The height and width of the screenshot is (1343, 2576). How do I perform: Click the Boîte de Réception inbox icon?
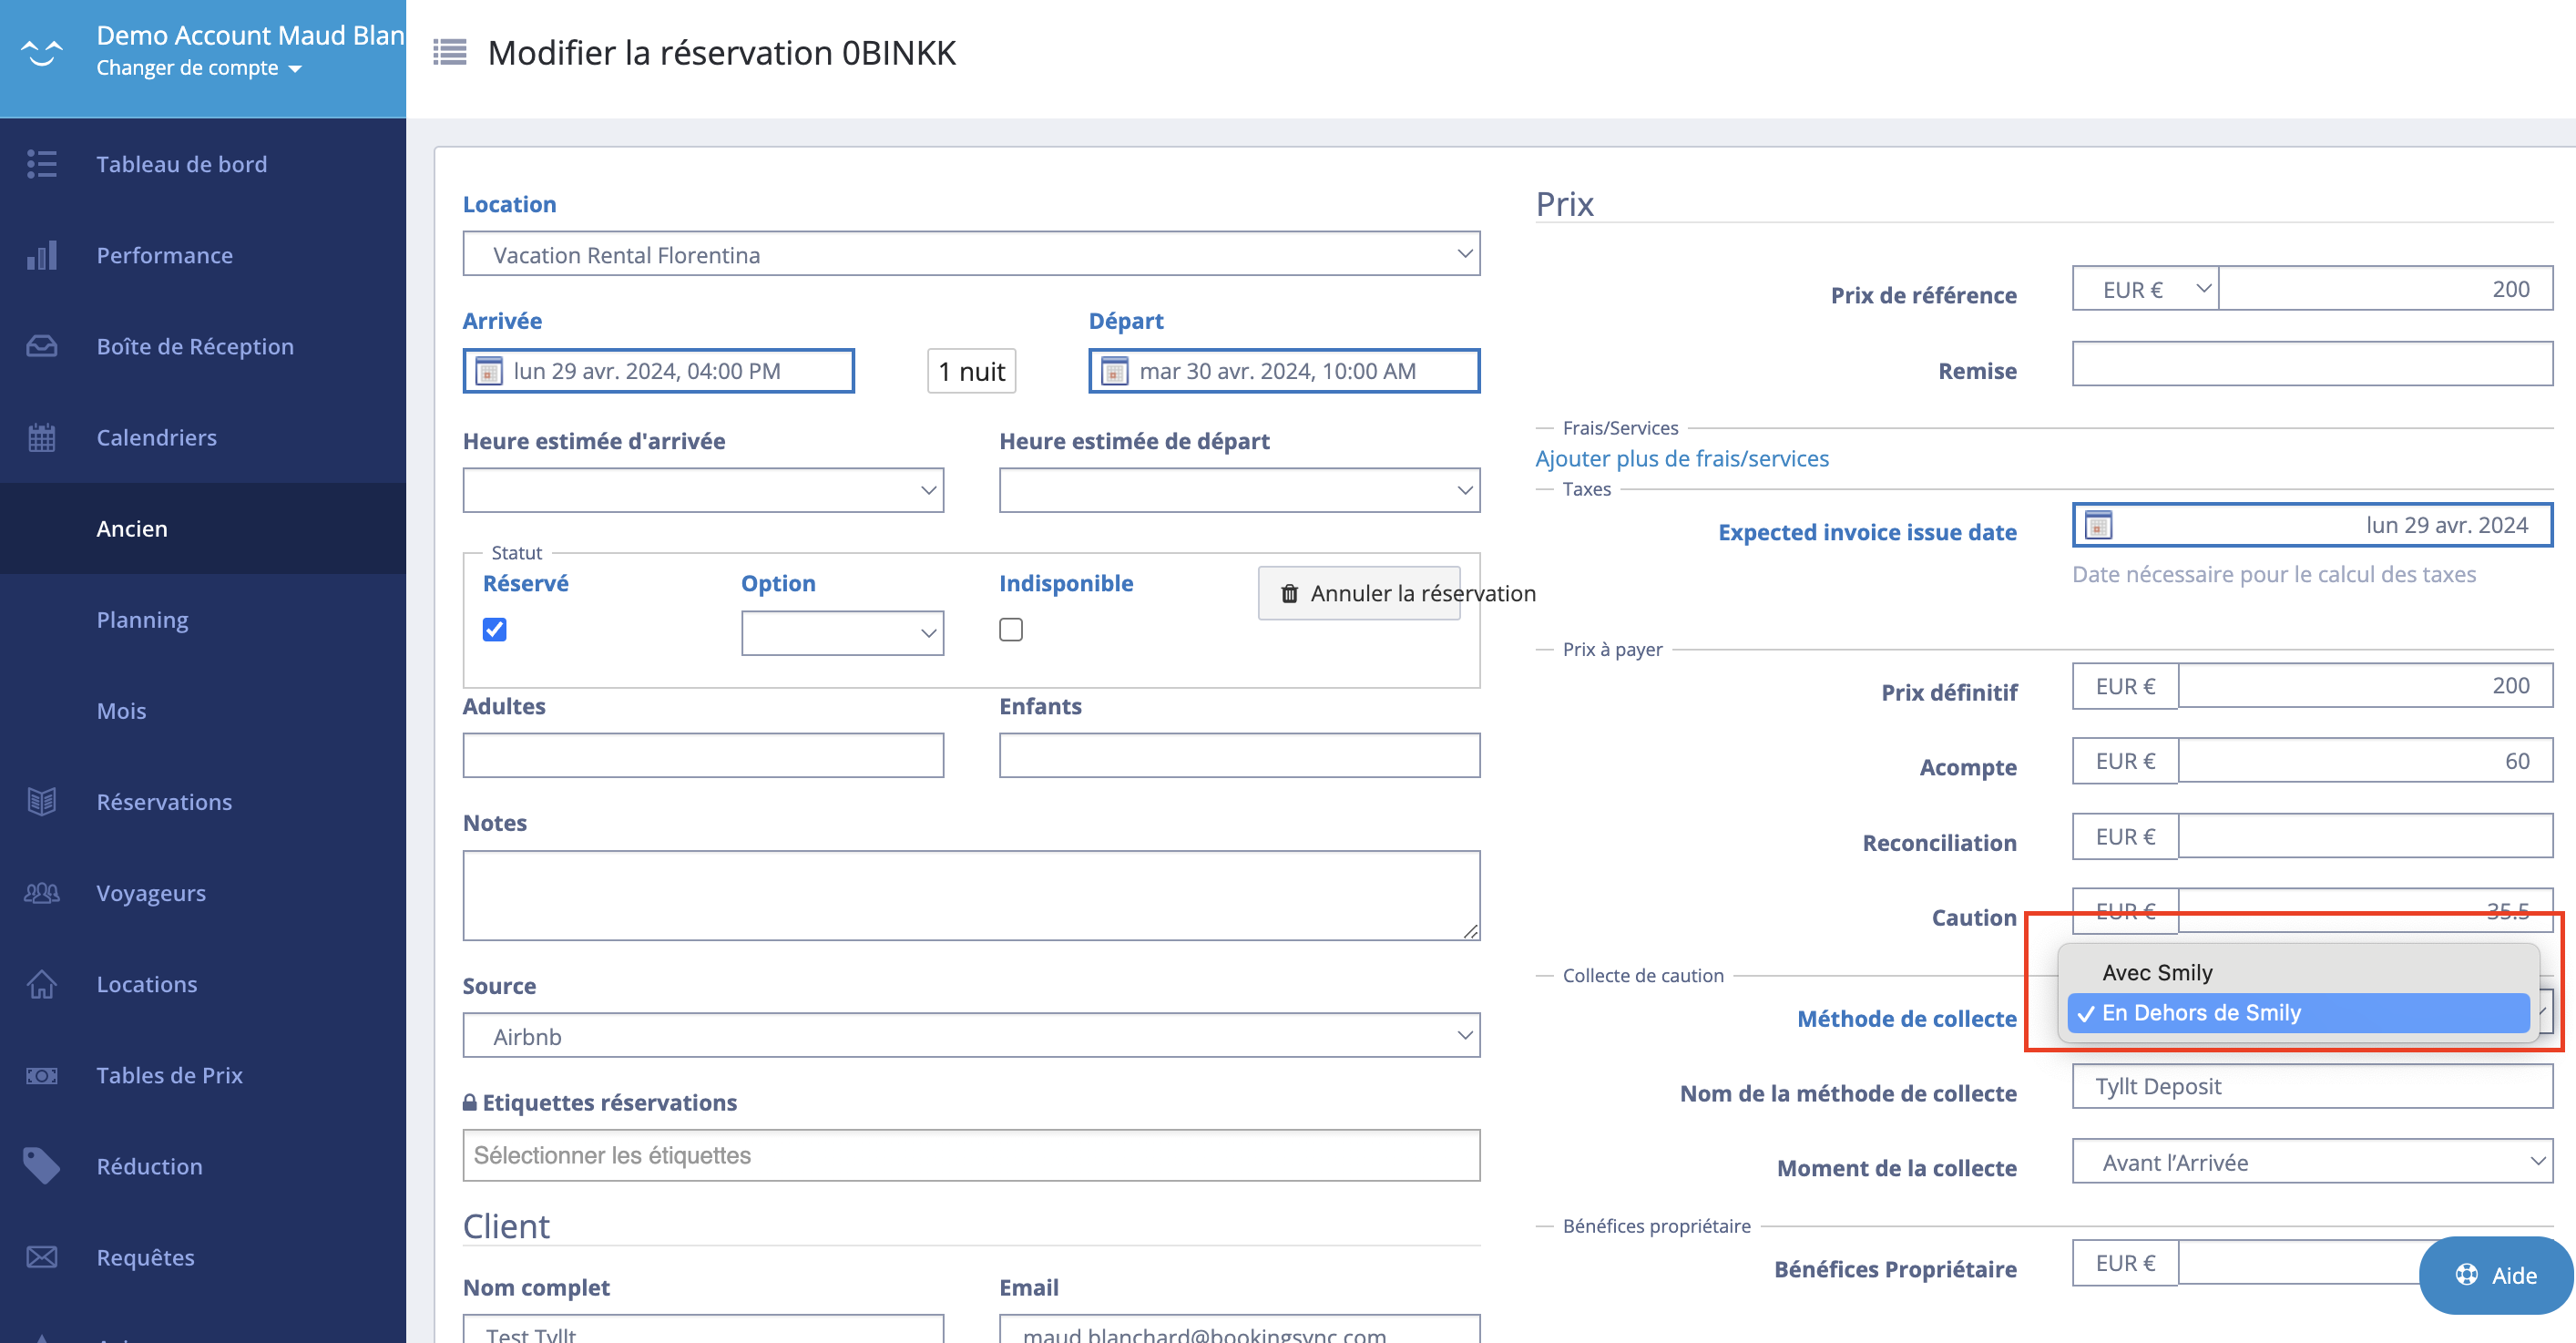point(42,346)
